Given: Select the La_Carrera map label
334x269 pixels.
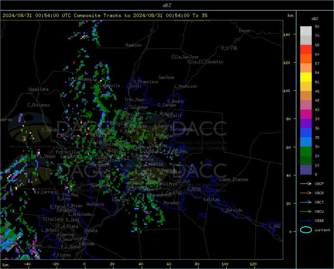Looking at the screenshot, I should tap(46, 192).
